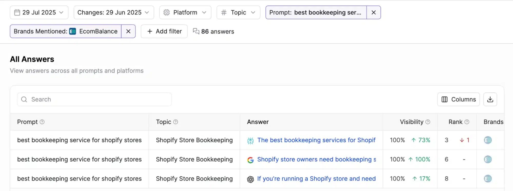Click the 73% visibility change value
Image resolution: width=513 pixels, height=191 pixels.
point(421,140)
